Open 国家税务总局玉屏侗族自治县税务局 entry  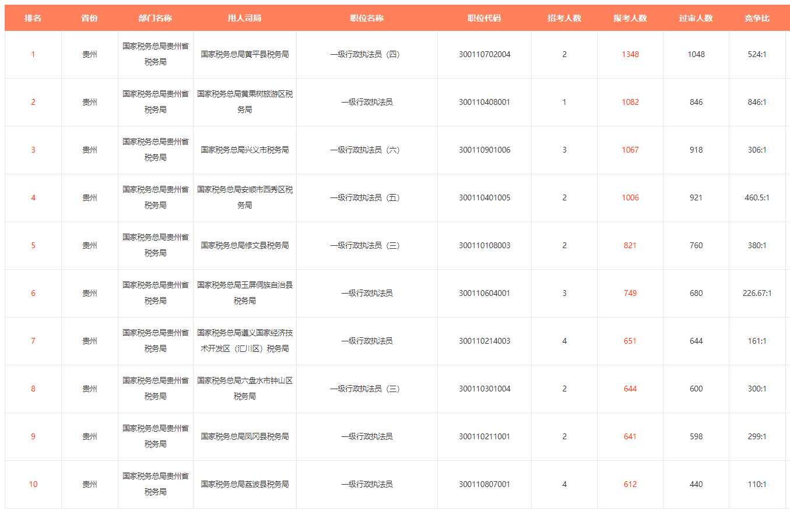[244, 293]
